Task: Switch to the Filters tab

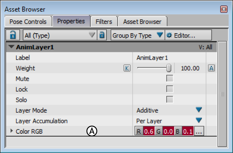Action: click(x=104, y=21)
